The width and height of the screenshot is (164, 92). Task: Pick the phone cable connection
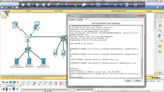click(51, 84)
